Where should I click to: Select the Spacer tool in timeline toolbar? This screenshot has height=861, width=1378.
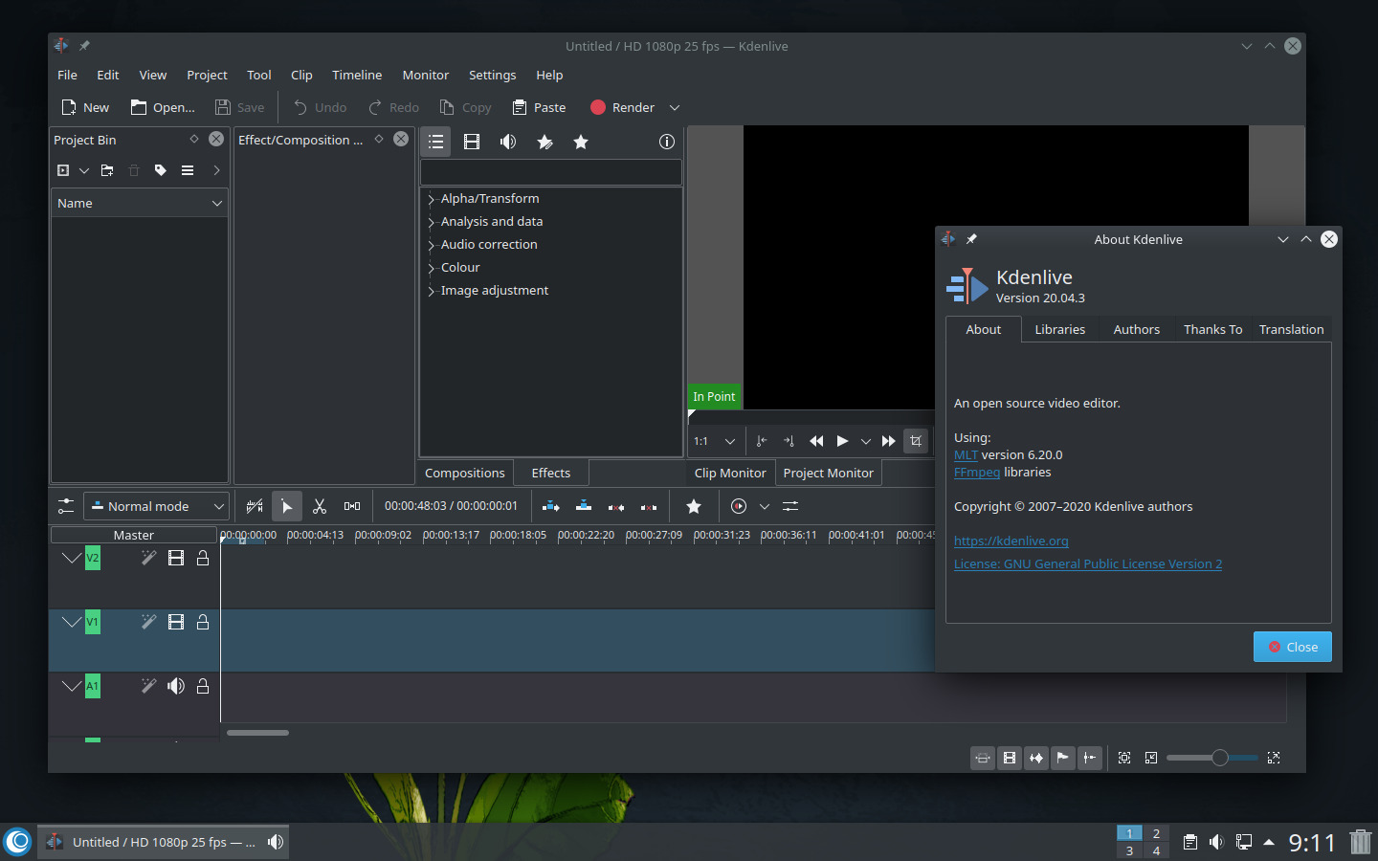click(x=352, y=506)
